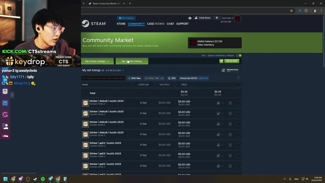Image resolution: width=325 pixels, height=183 pixels.
Task: Refresh price for the first Aleksib sticker listing
Action: pos(218,103)
